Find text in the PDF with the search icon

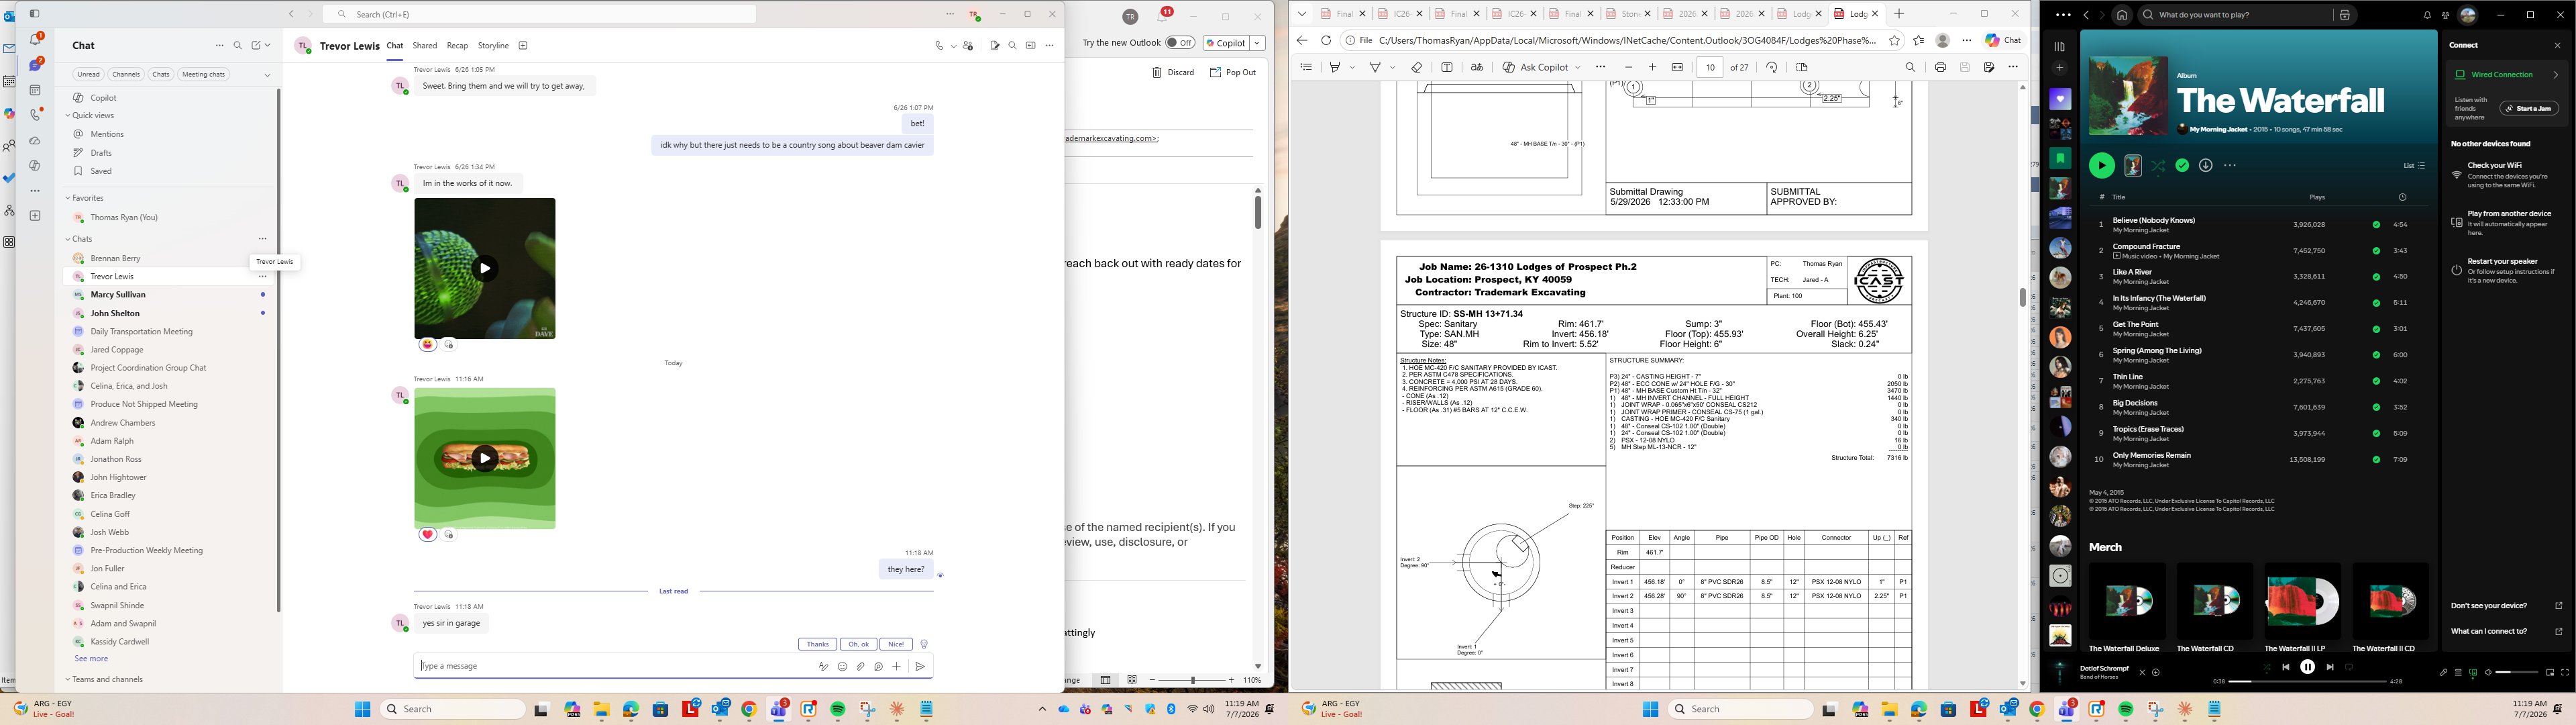[x=1910, y=67]
